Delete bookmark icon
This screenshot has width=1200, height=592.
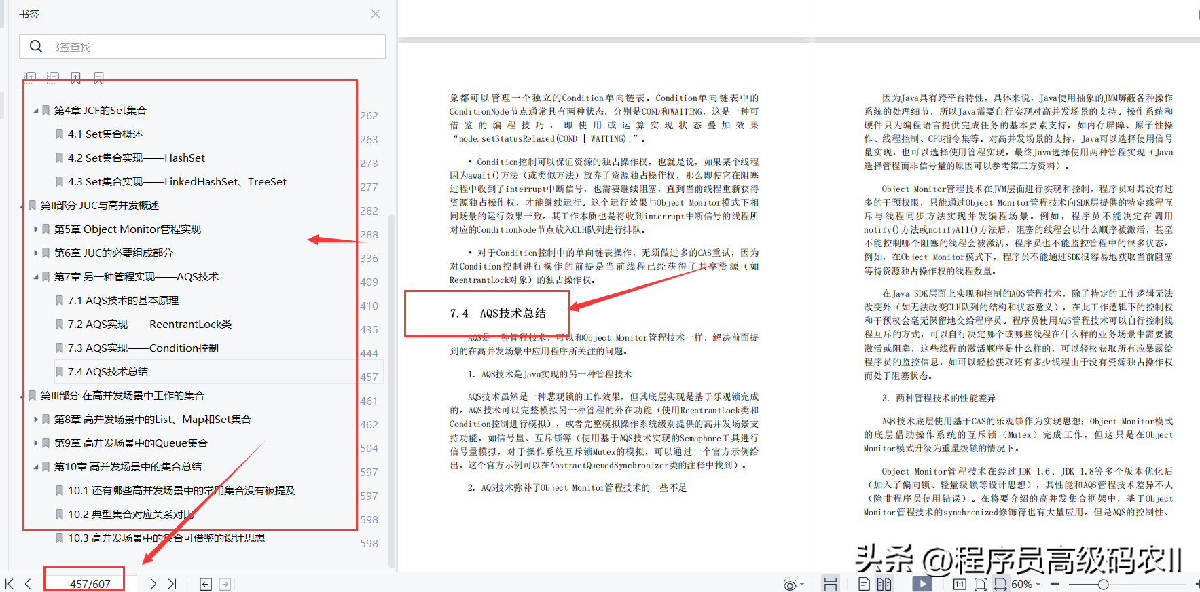click(98, 78)
